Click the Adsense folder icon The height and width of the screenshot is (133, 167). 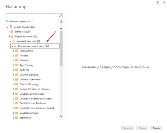click(x=17, y=56)
